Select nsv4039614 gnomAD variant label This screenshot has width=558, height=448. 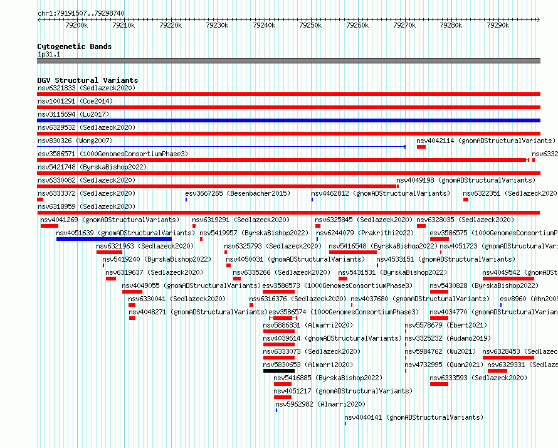point(332,338)
